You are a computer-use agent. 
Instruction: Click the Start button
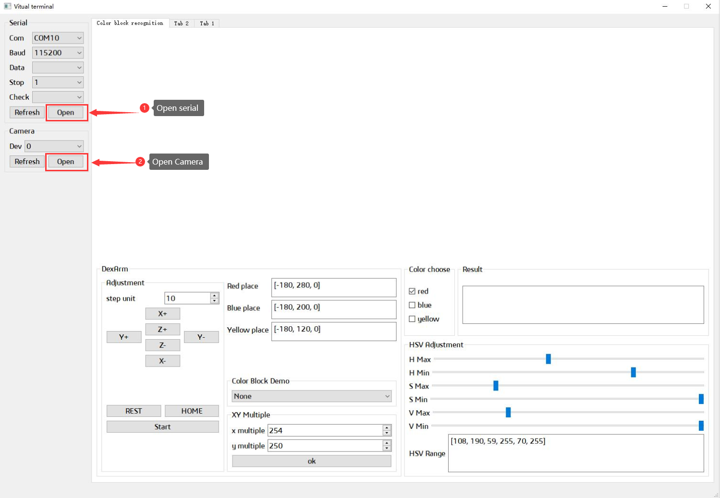pyautogui.click(x=162, y=427)
